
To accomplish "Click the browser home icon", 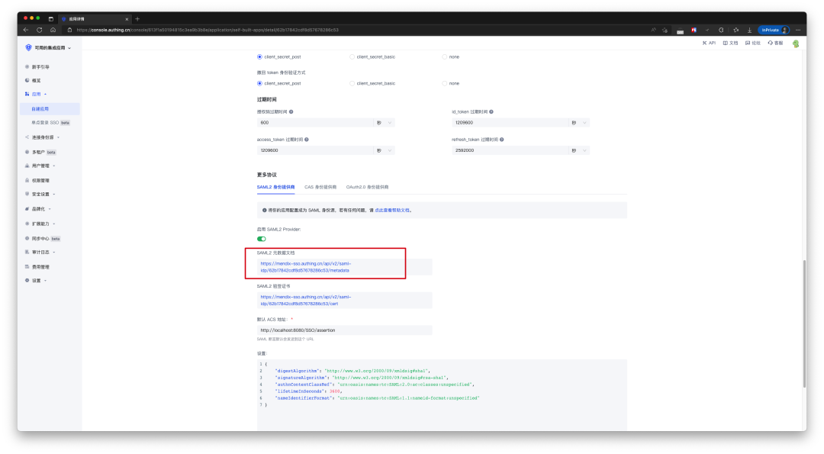I will tap(53, 30).
